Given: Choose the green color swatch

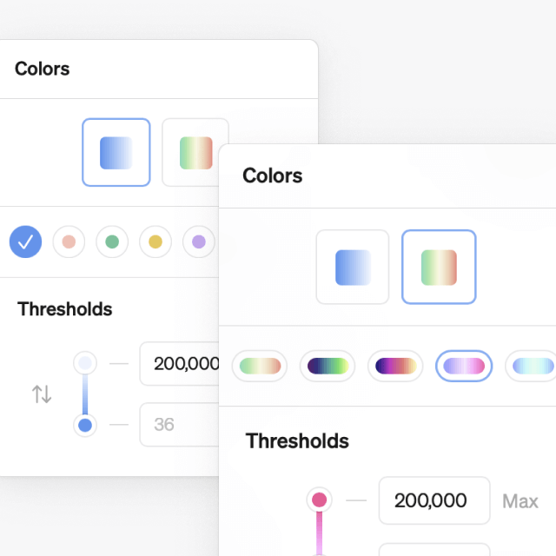Looking at the screenshot, I should [x=112, y=242].
